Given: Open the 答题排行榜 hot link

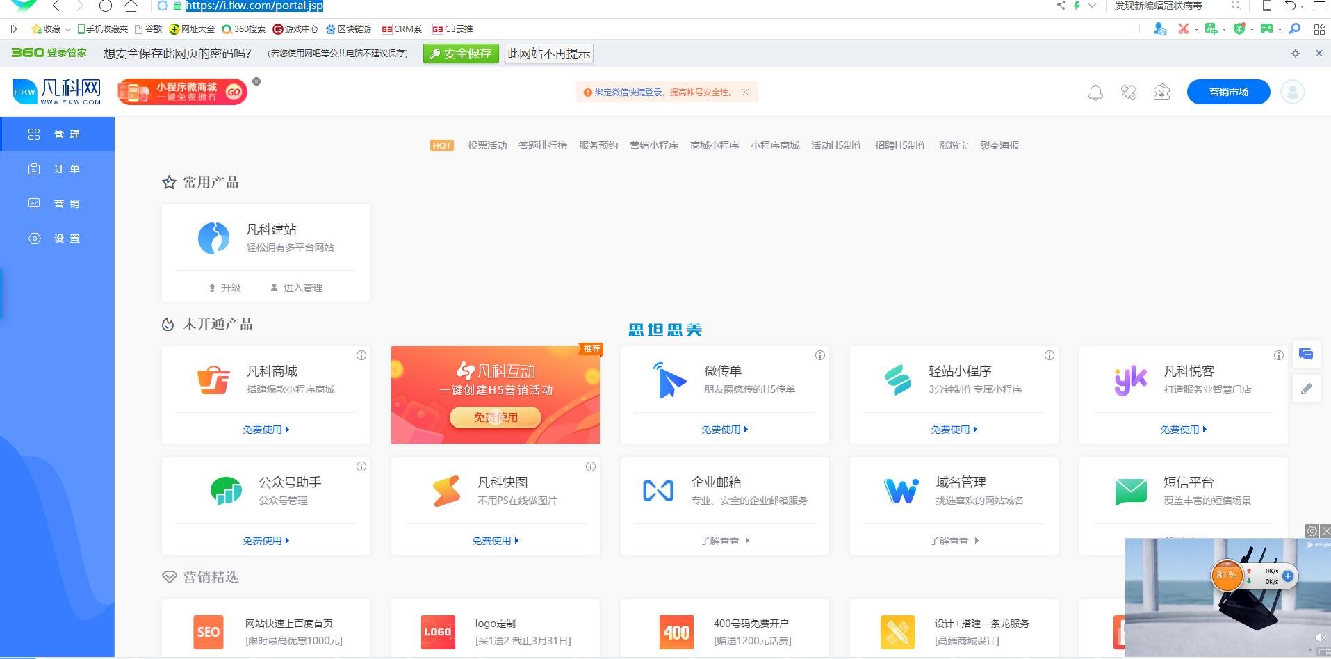Looking at the screenshot, I should tap(543, 145).
